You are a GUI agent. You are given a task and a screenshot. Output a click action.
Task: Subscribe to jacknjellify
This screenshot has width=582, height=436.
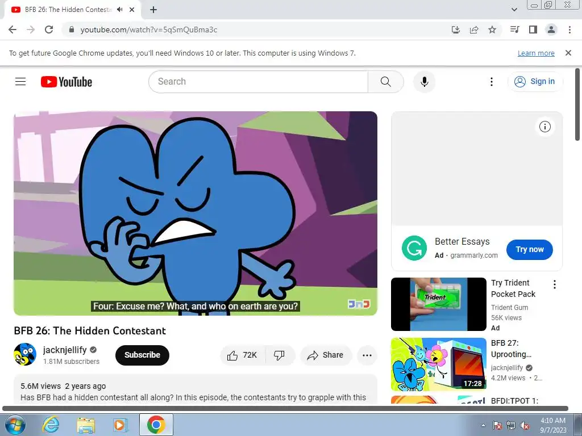[x=142, y=355]
